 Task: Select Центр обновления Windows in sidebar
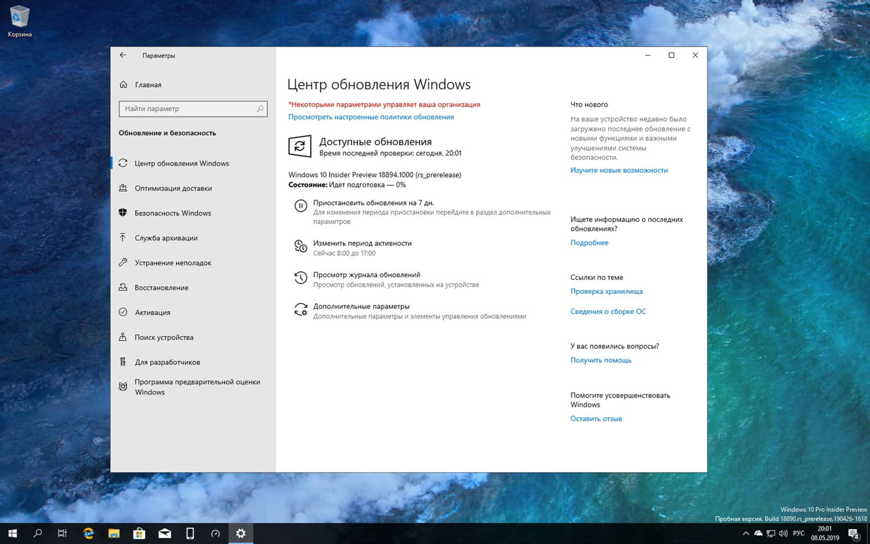(x=182, y=163)
